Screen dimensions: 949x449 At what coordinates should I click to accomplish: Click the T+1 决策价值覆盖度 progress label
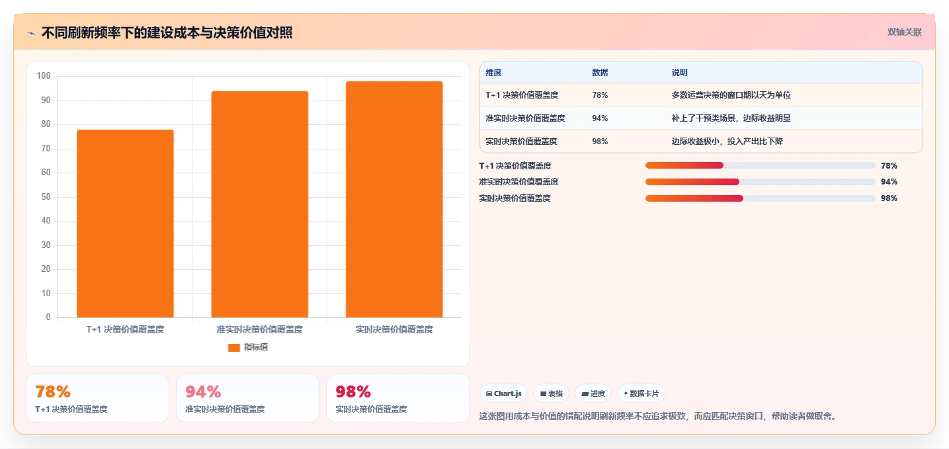515,166
